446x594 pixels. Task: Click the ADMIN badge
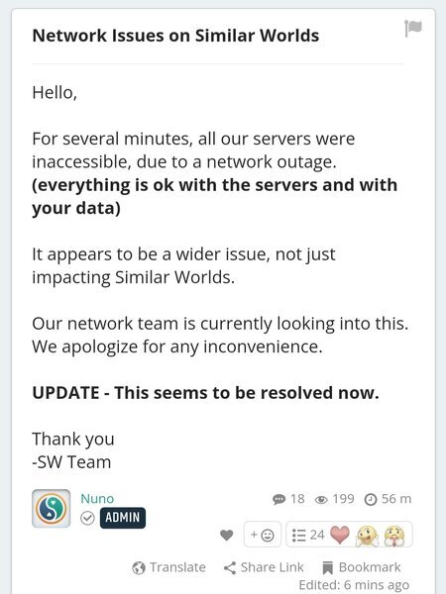[123, 518]
